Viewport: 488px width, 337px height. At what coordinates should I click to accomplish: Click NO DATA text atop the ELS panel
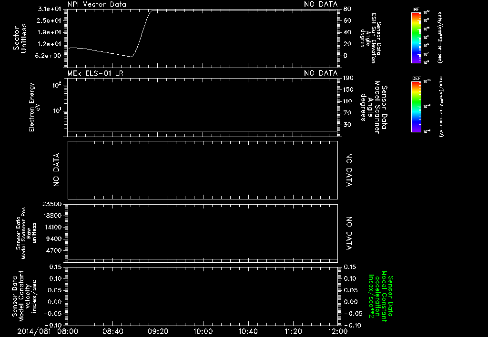point(321,73)
